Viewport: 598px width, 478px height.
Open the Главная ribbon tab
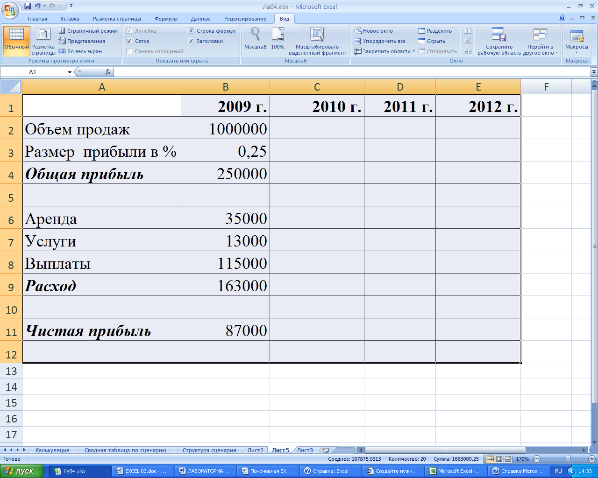coord(37,19)
